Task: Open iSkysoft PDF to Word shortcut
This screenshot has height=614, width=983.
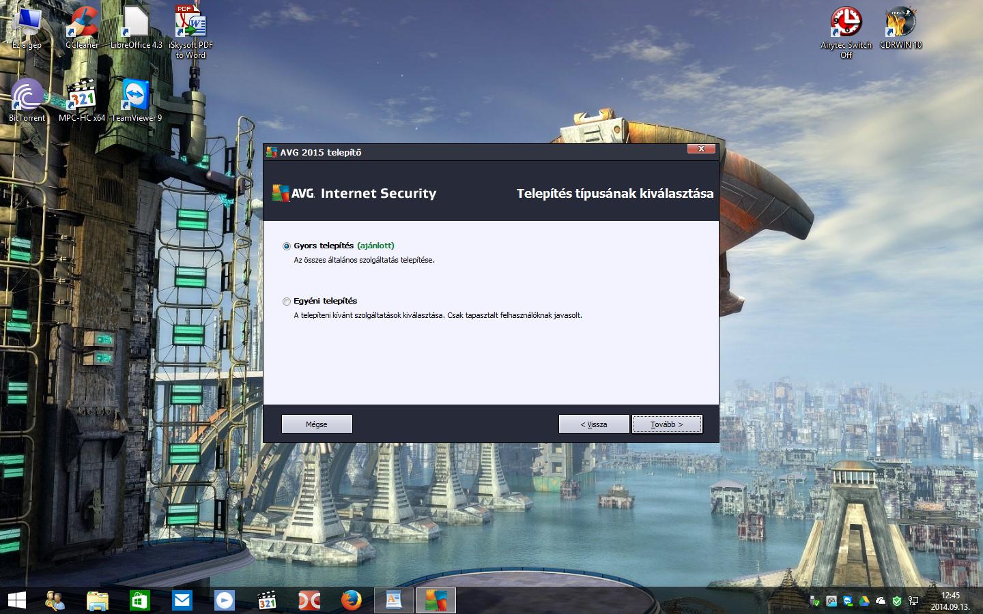Action: pos(190,32)
